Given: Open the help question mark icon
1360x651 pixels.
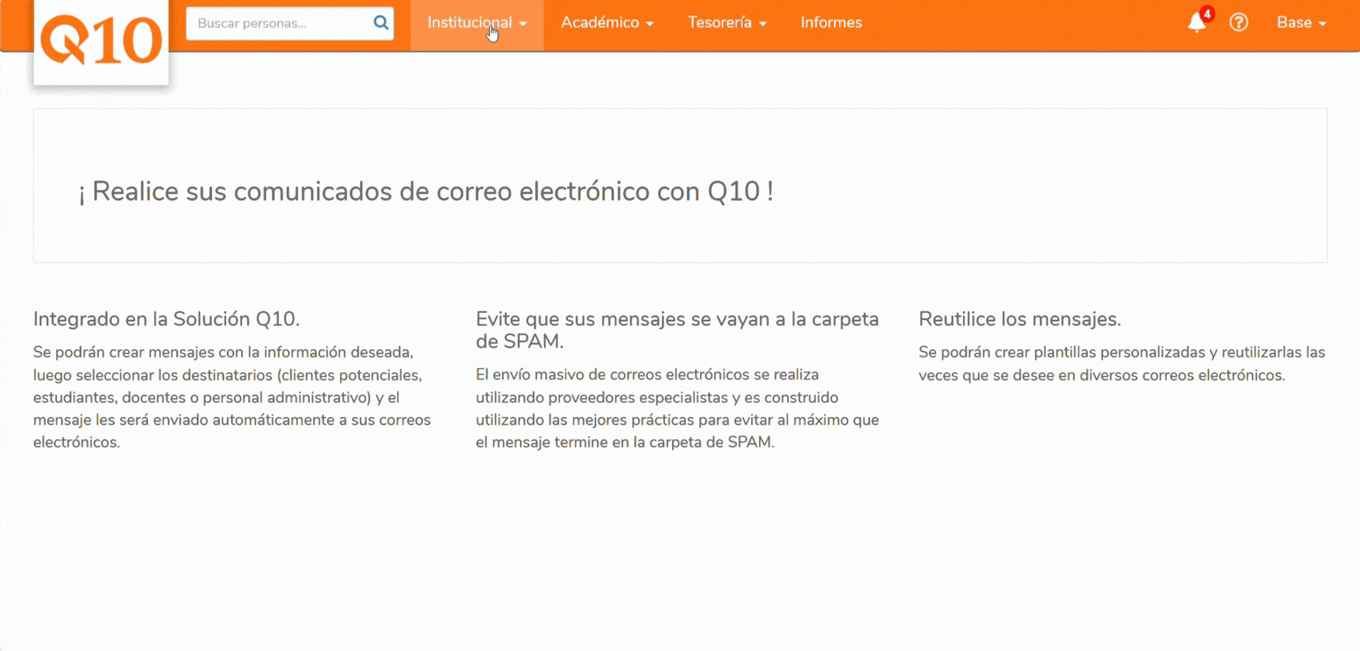Looking at the screenshot, I should coord(1239,23).
